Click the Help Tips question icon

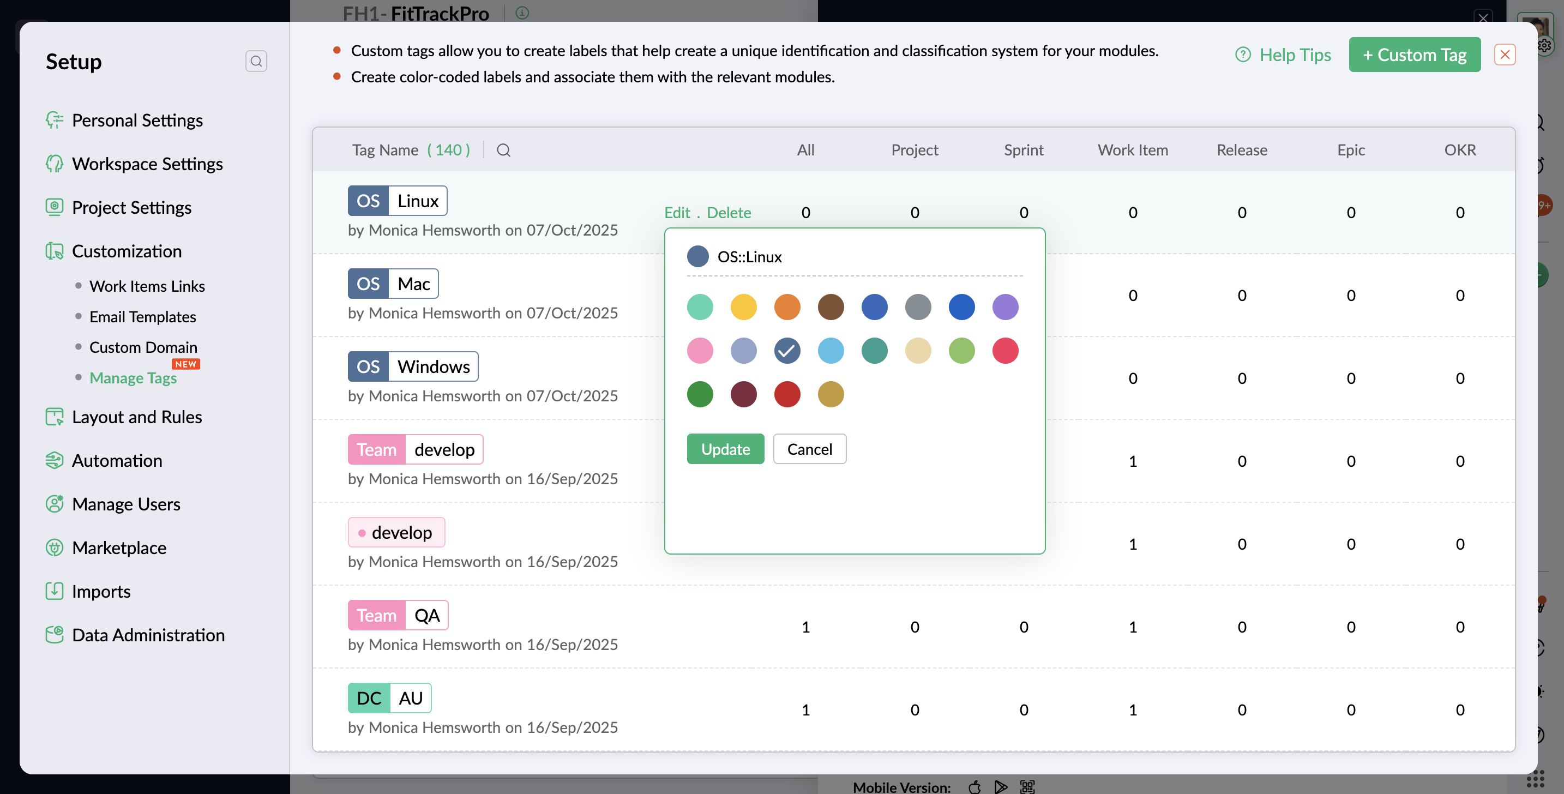1243,55
